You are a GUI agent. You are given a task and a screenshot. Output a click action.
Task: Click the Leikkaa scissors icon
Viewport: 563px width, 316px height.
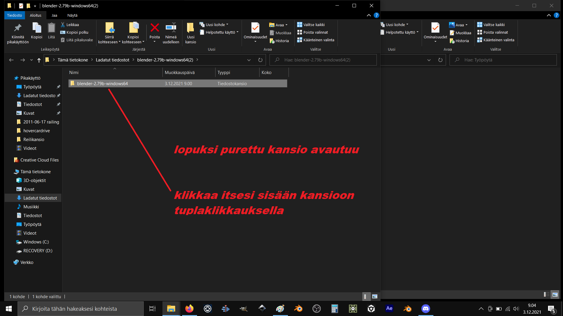point(63,25)
